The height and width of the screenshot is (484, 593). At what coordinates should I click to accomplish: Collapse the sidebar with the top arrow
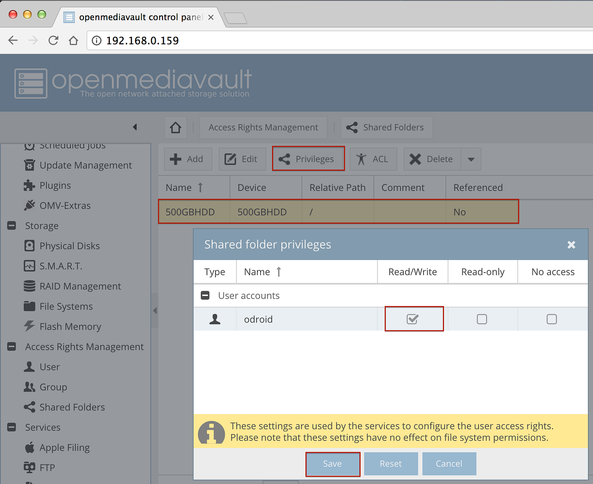(135, 127)
